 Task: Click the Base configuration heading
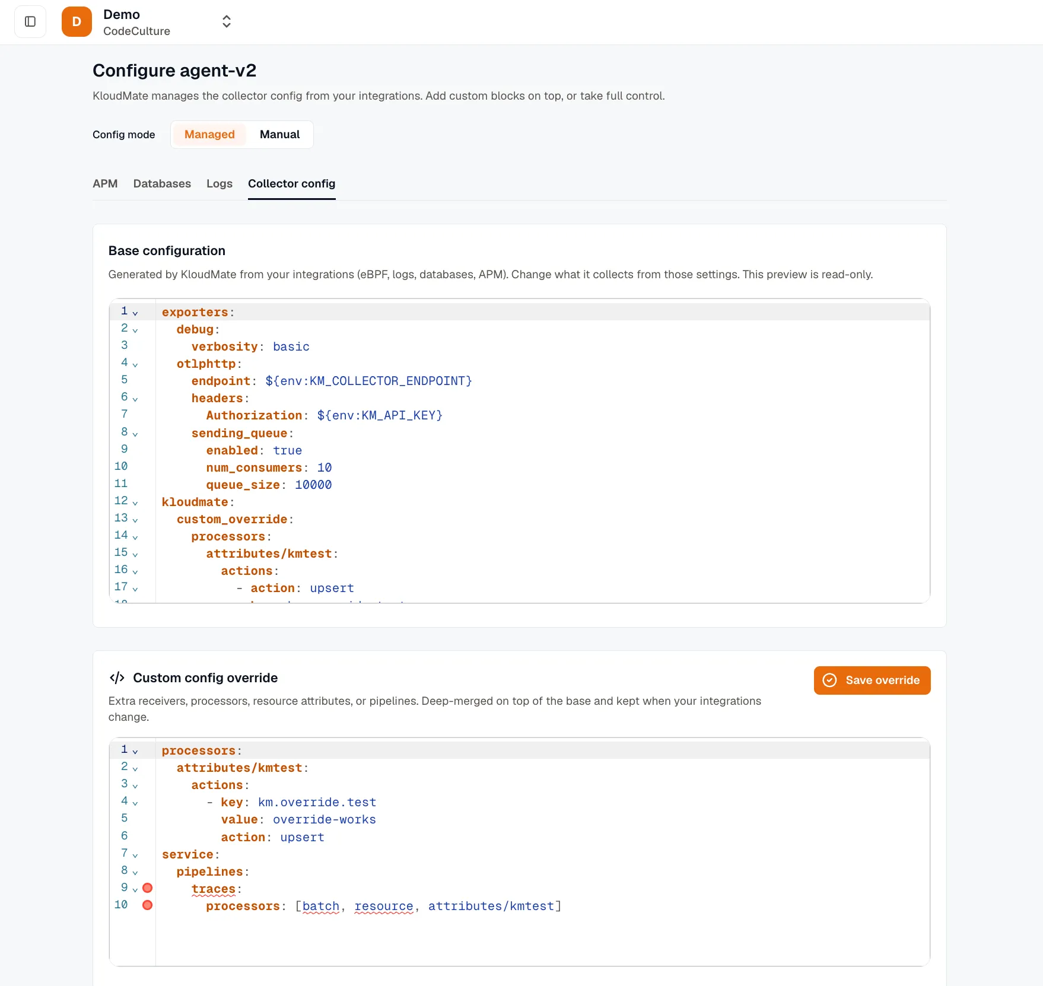[x=167, y=251]
